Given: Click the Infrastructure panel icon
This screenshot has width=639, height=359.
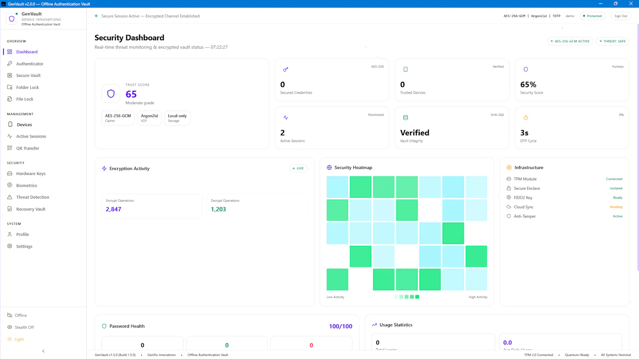Looking at the screenshot, I should pos(509,168).
